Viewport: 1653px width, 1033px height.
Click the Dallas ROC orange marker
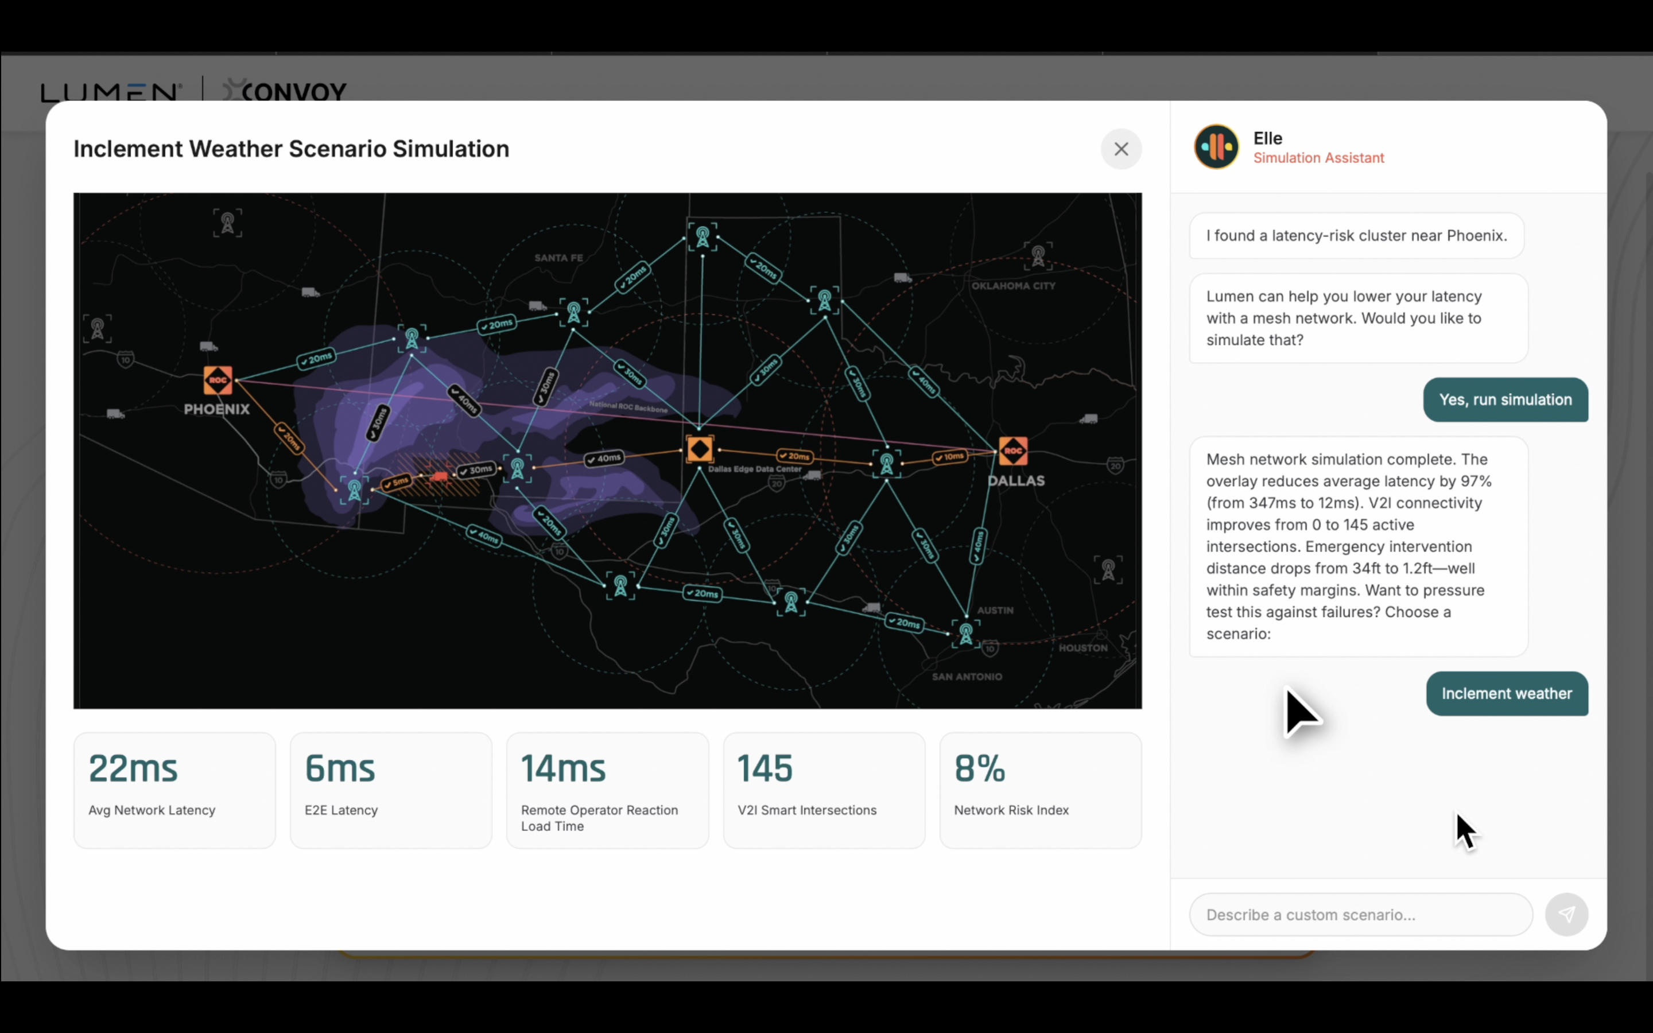pos(1013,451)
